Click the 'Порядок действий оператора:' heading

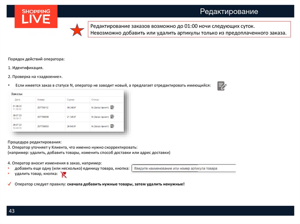[36, 59]
